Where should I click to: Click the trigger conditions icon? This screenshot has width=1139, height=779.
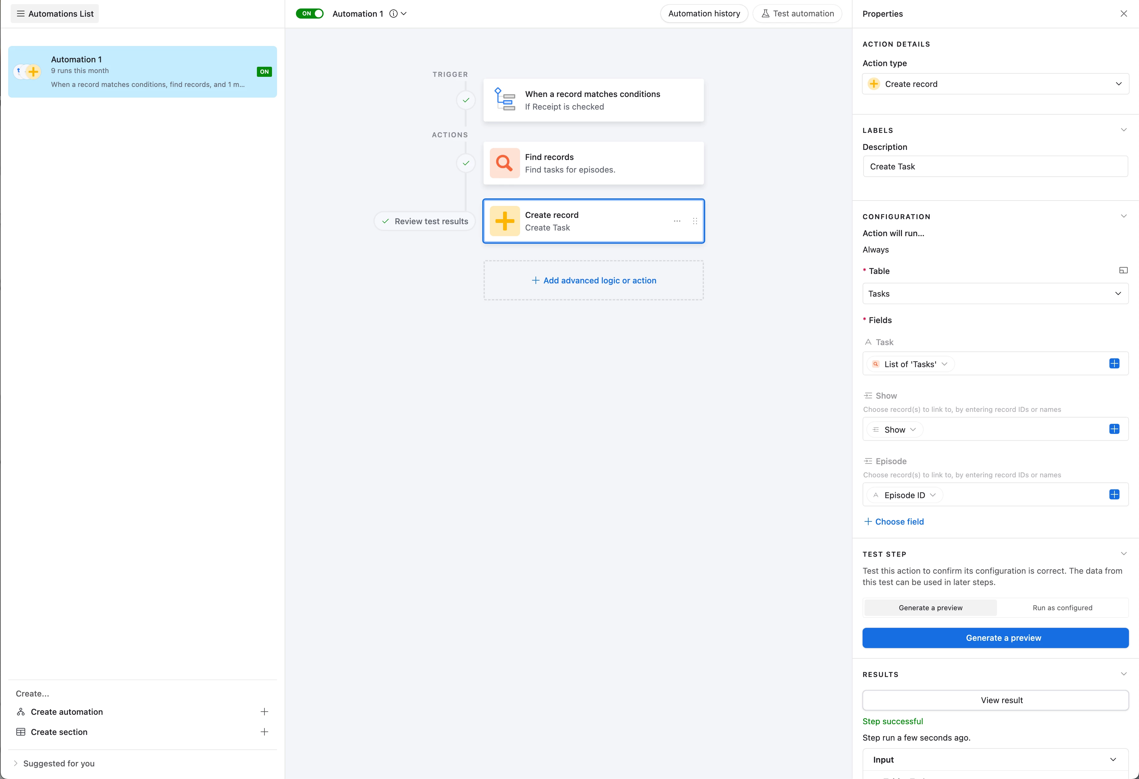(x=504, y=100)
